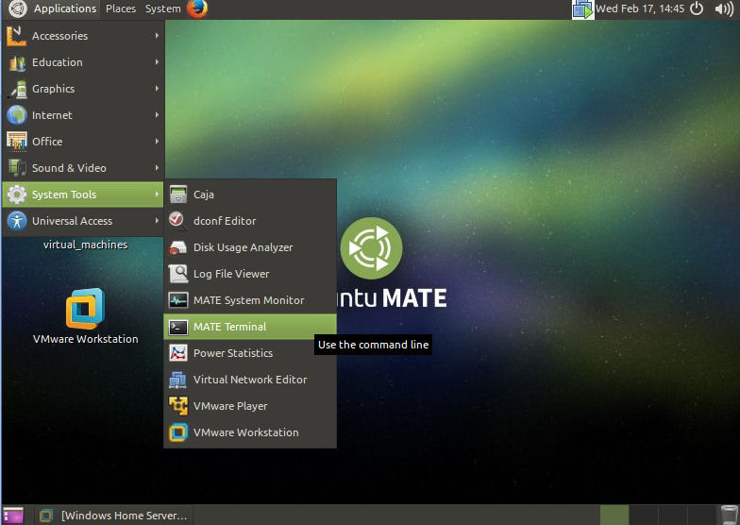This screenshot has width=740, height=525.
Task: Launch Caja file manager from submenu
Action: (204, 195)
